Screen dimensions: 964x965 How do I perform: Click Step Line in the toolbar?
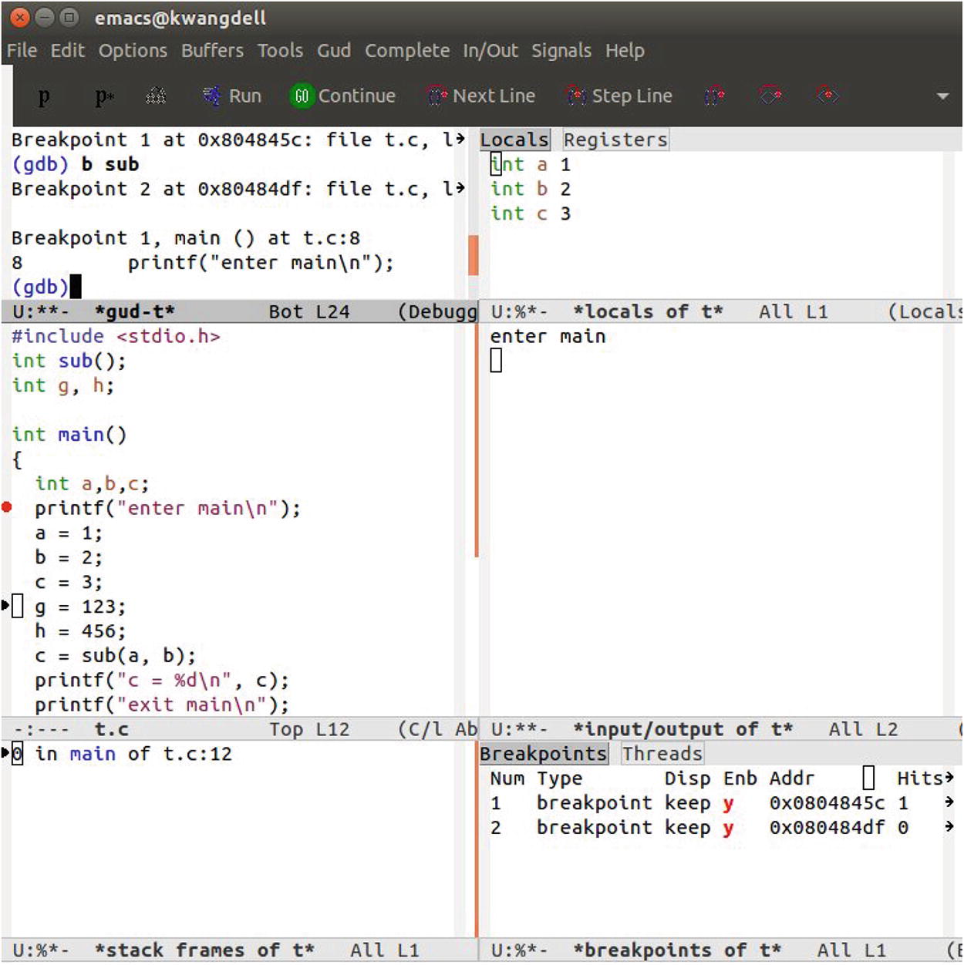(x=619, y=96)
